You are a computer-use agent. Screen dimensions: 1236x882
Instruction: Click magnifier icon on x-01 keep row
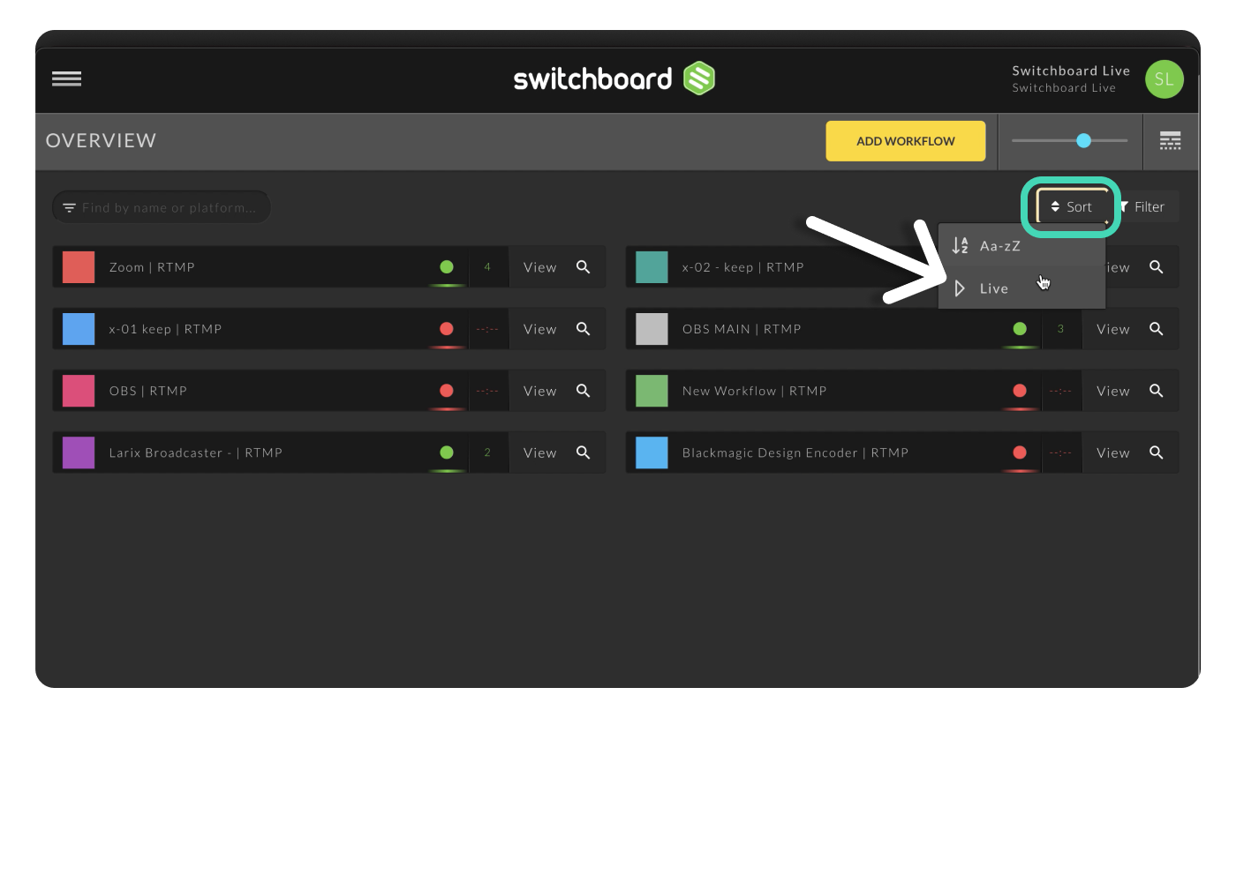pos(584,328)
